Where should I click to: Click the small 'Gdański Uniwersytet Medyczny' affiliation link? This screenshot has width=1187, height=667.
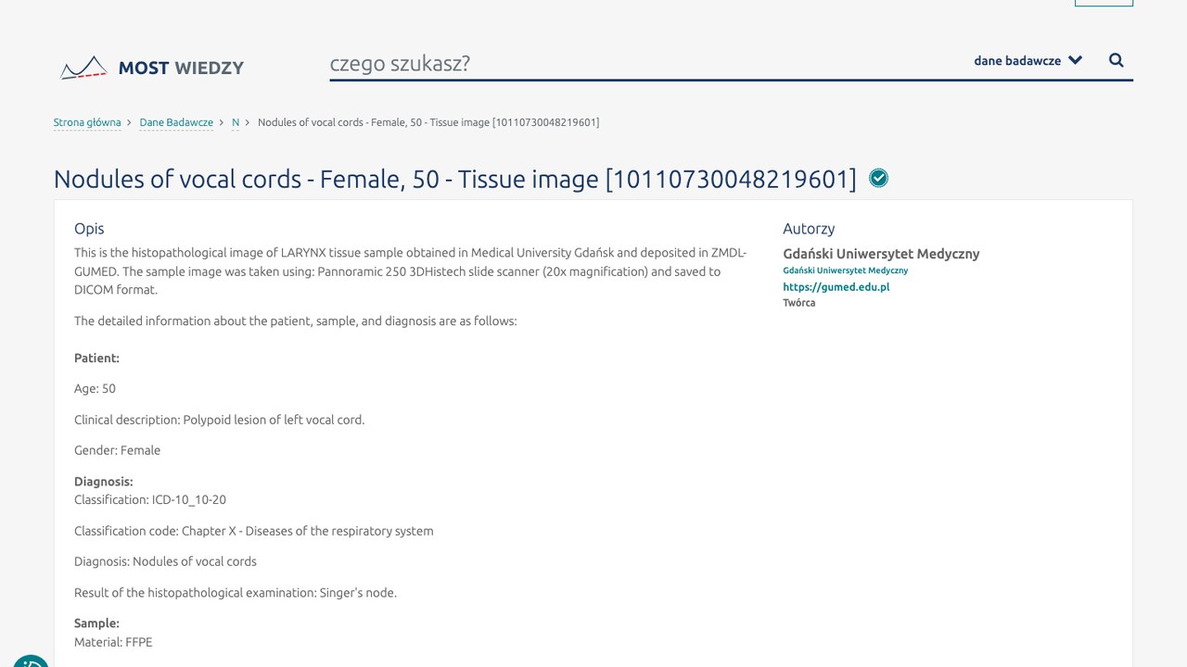pyautogui.click(x=845, y=271)
